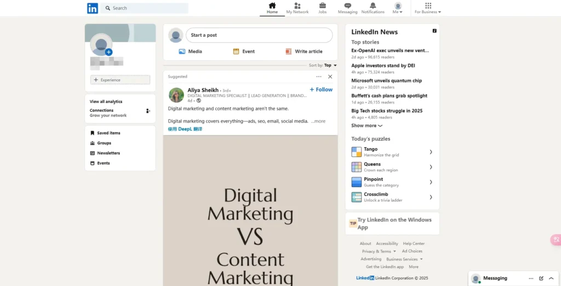Open the For Business apps menu
The width and height of the screenshot is (561, 286).
point(428,8)
